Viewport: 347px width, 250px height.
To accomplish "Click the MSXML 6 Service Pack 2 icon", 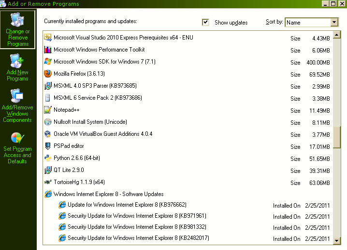I will pyautogui.click(x=47, y=98).
